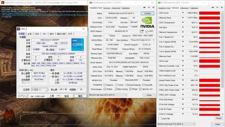Open the Hot Spot sensor dropdown arrow
225x127 pixels.
(x=183, y=27)
